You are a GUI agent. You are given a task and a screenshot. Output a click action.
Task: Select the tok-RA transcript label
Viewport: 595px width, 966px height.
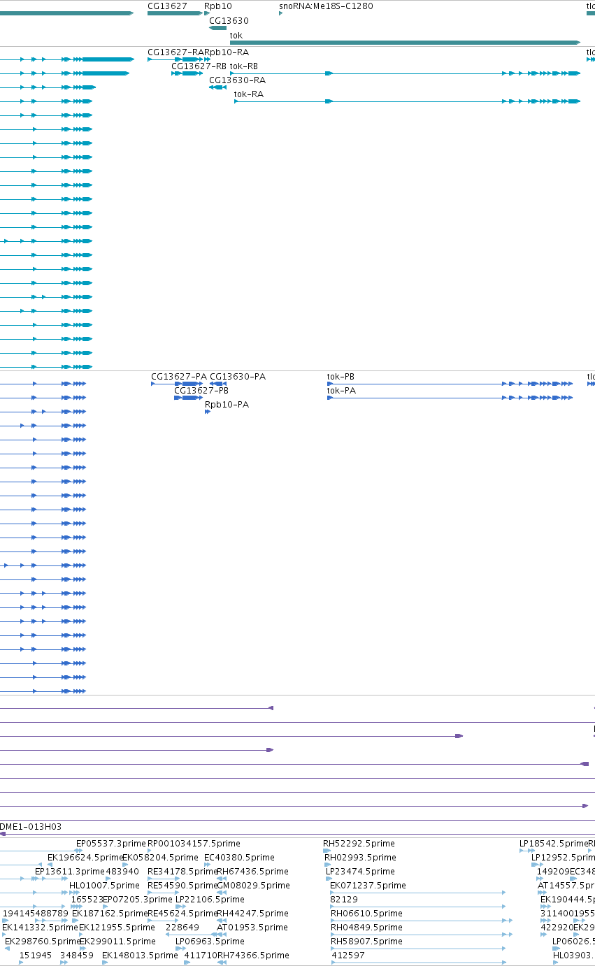[249, 94]
